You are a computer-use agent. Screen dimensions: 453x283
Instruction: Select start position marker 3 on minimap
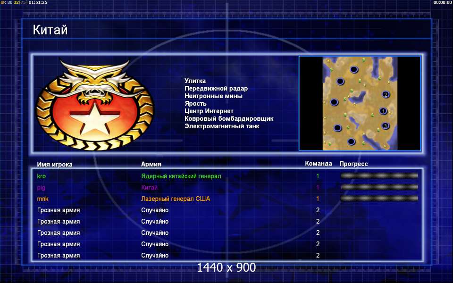tap(385, 126)
